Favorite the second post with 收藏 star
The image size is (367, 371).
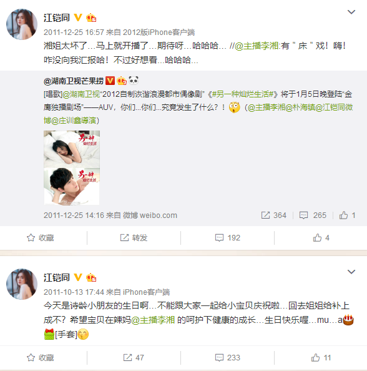coord(40,357)
